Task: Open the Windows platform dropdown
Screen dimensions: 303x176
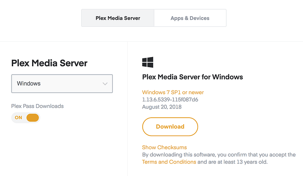Action: [x=62, y=83]
